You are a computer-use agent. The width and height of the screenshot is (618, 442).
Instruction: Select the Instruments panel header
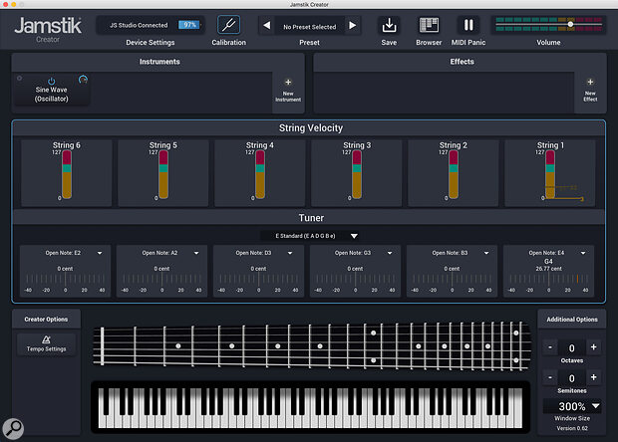point(159,62)
